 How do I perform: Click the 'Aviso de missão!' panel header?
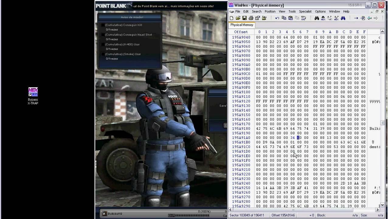(x=130, y=17)
